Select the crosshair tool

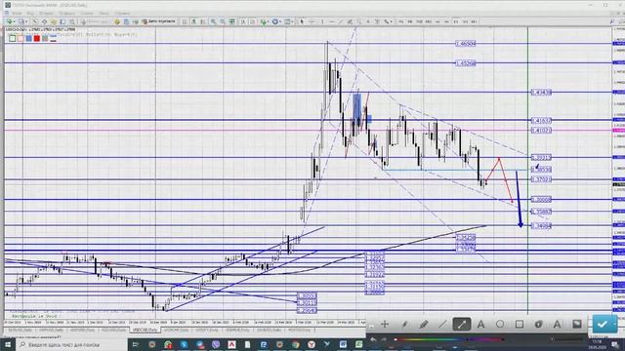point(312,21)
